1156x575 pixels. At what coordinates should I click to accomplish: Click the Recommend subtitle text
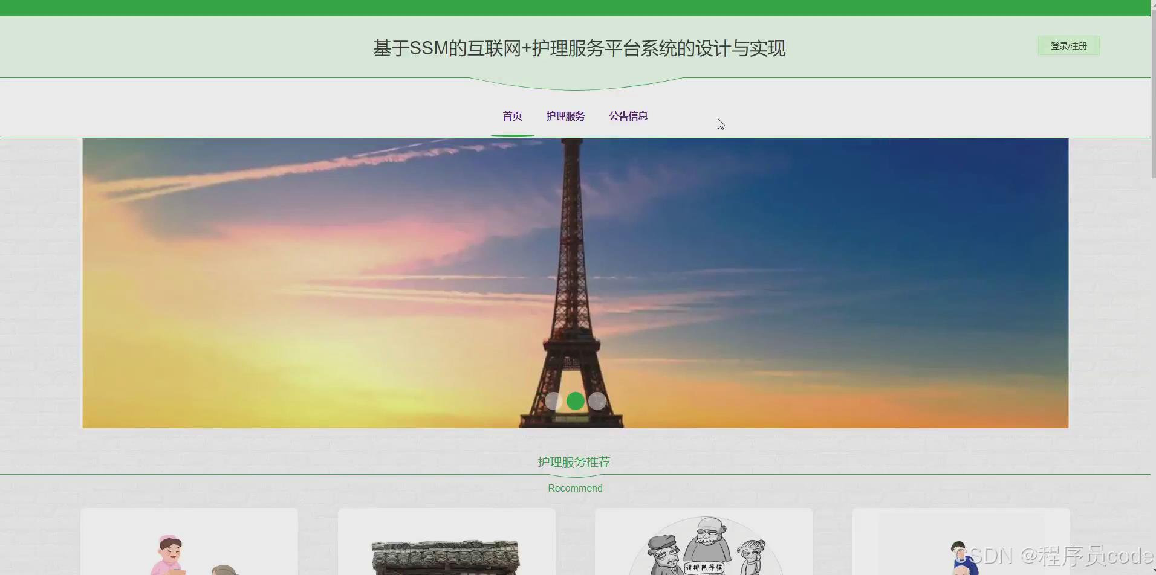click(575, 488)
